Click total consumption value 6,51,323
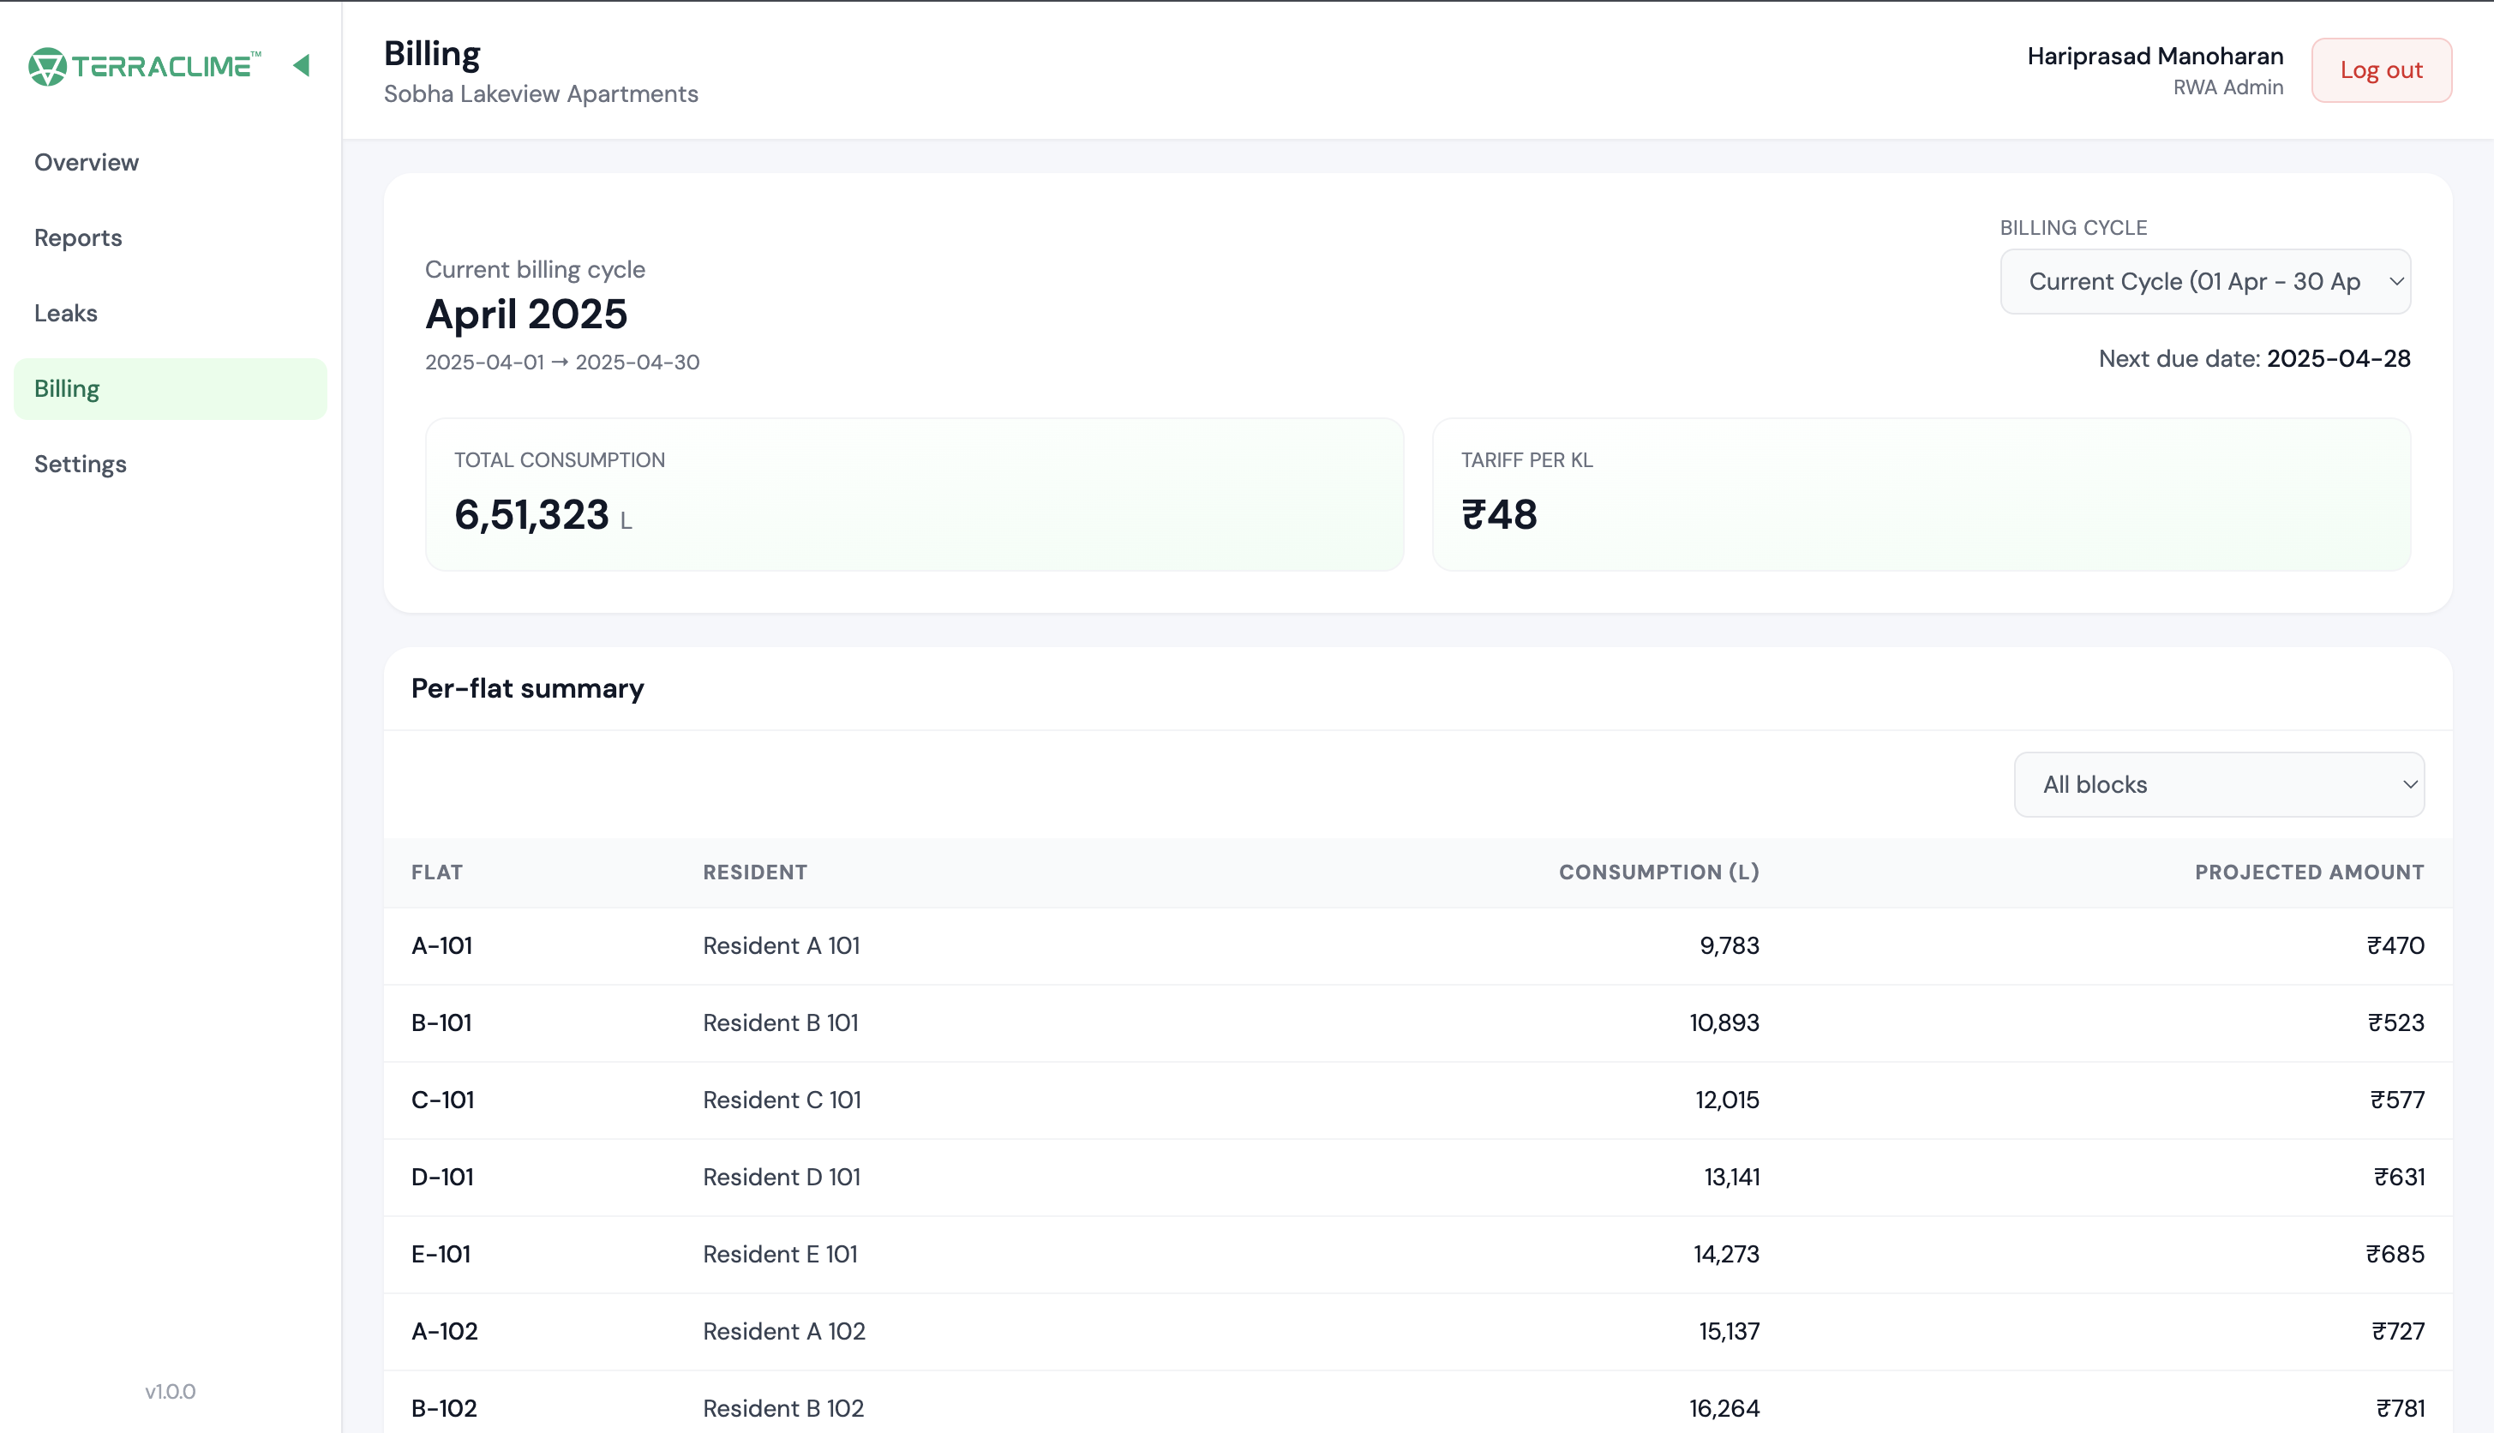This screenshot has width=2494, height=1433. click(531, 515)
